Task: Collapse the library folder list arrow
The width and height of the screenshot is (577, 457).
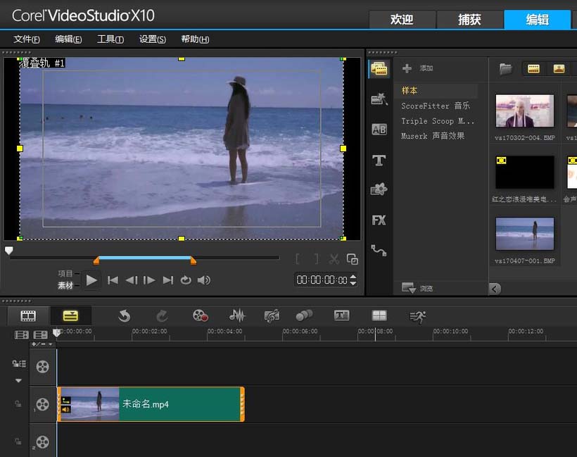Action: [x=495, y=289]
